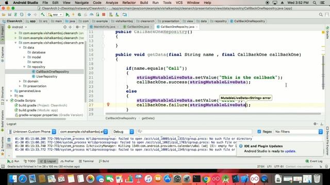Open the VCS menu

[179, 3]
